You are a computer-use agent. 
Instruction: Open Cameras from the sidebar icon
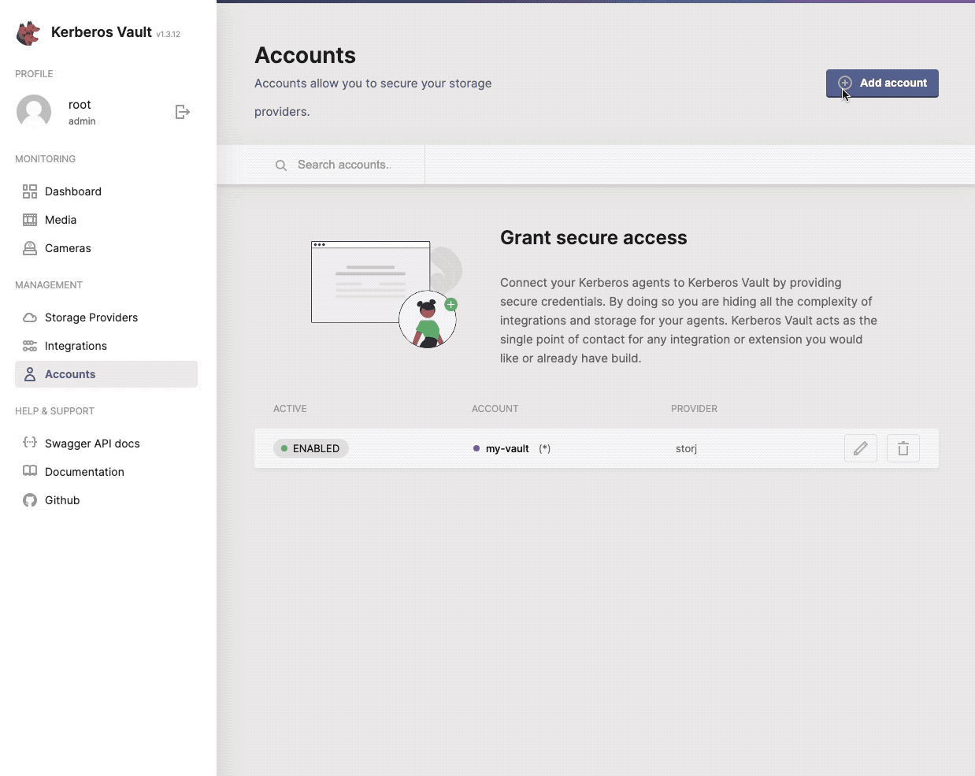tap(29, 247)
